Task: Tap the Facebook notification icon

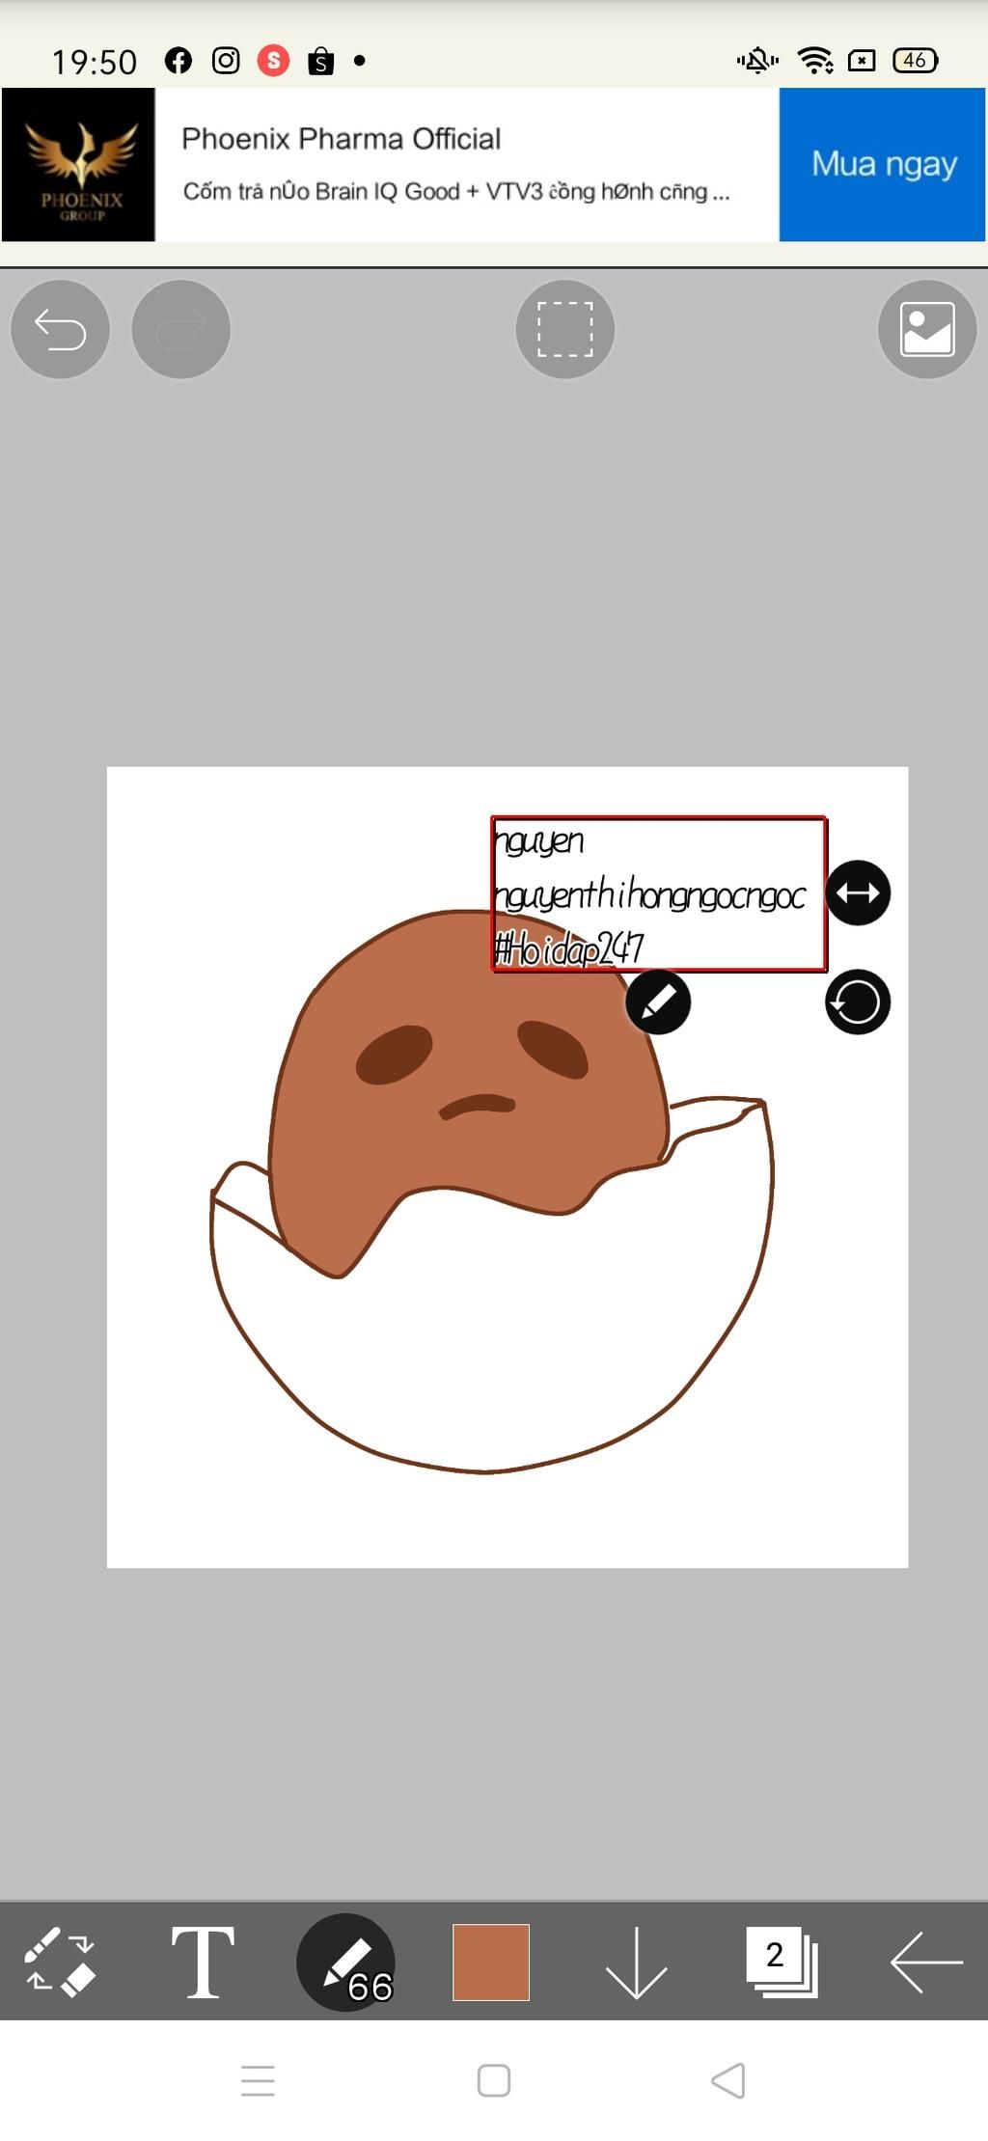Action: coord(178,61)
